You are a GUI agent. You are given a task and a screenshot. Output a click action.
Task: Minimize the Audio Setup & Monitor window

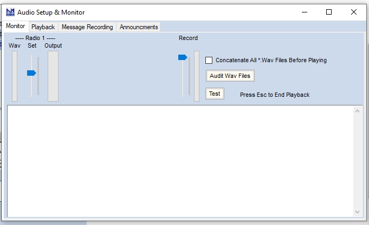tap(303, 12)
